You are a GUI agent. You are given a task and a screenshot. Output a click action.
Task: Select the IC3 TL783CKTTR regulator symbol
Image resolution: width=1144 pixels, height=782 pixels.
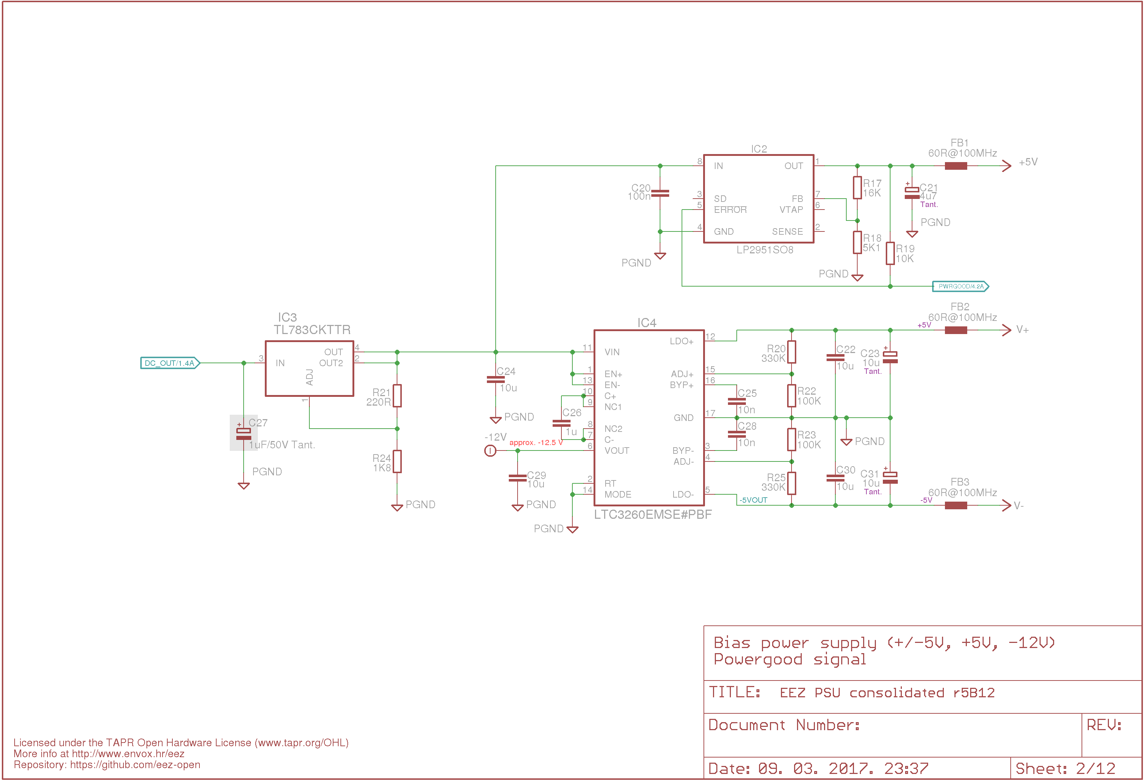click(309, 368)
